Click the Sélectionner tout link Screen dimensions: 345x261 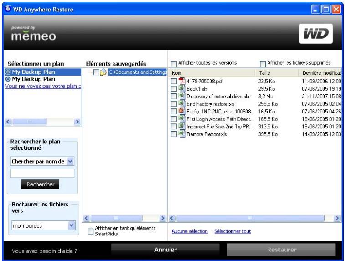232,231
